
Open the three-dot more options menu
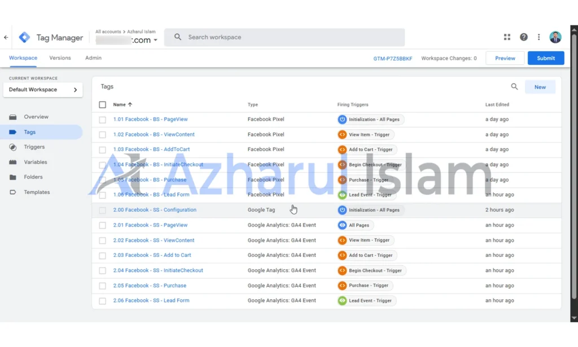(538, 37)
